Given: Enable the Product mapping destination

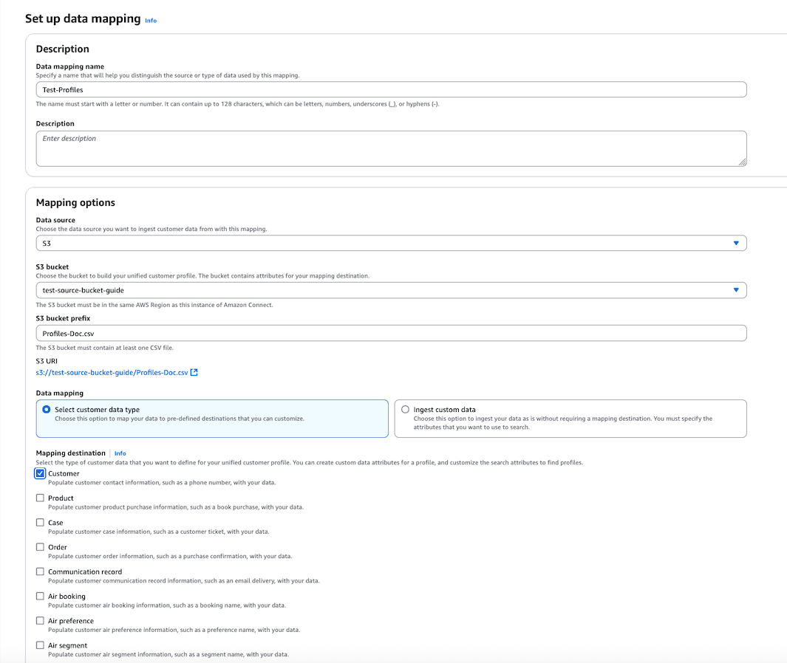Looking at the screenshot, I should pyautogui.click(x=40, y=498).
